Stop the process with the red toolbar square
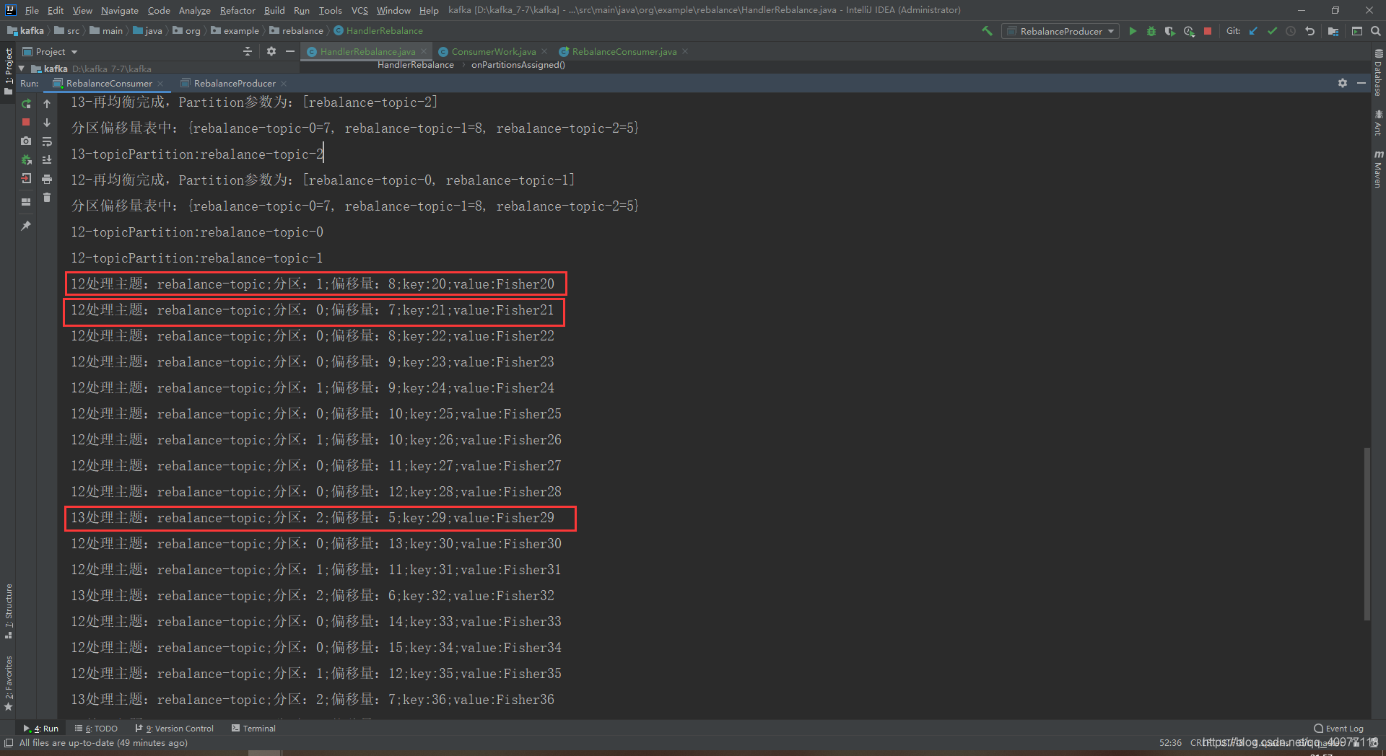The image size is (1386, 756). [x=1208, y=31]
